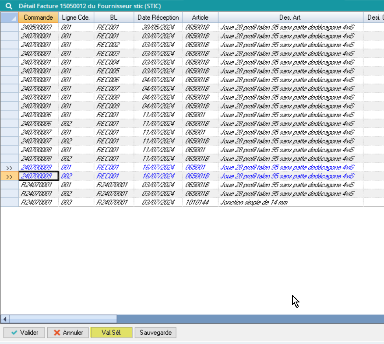This screenshot has width=384, height=344.
Task: Click the BL column header
Action: [x=113, y=18]
